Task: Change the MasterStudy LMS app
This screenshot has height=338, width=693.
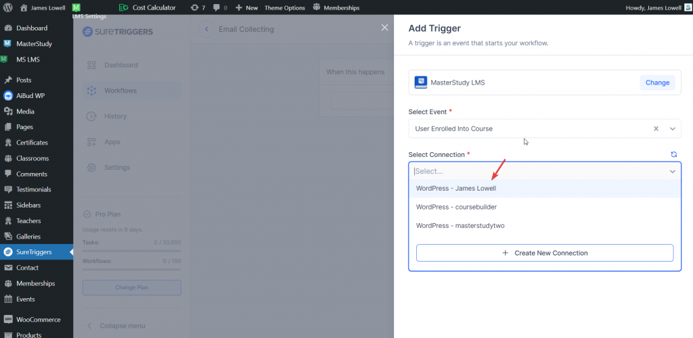Action: click(657, 82)
